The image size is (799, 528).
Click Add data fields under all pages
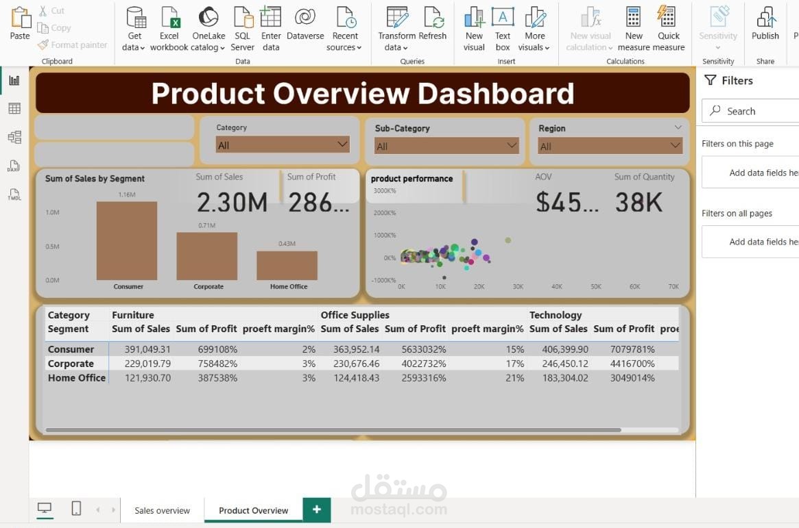pyautogui.click(x=750, y=242)
